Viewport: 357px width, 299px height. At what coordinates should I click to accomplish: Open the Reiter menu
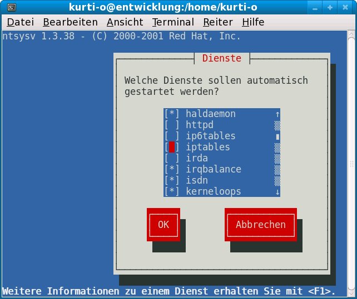(217, 22)
